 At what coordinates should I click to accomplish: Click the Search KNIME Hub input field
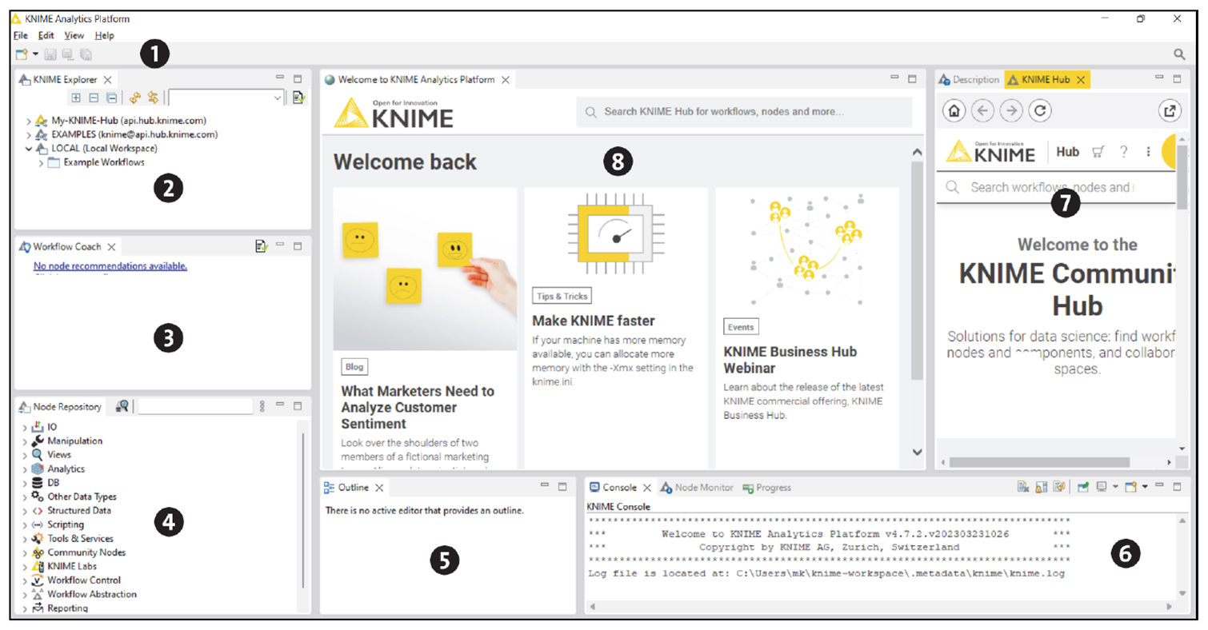(744, 111)
